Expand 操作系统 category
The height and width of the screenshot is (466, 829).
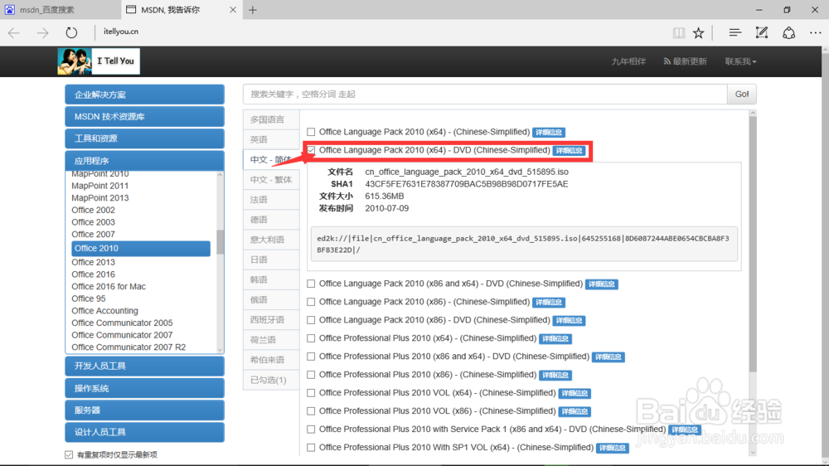[x=144, y=388]
